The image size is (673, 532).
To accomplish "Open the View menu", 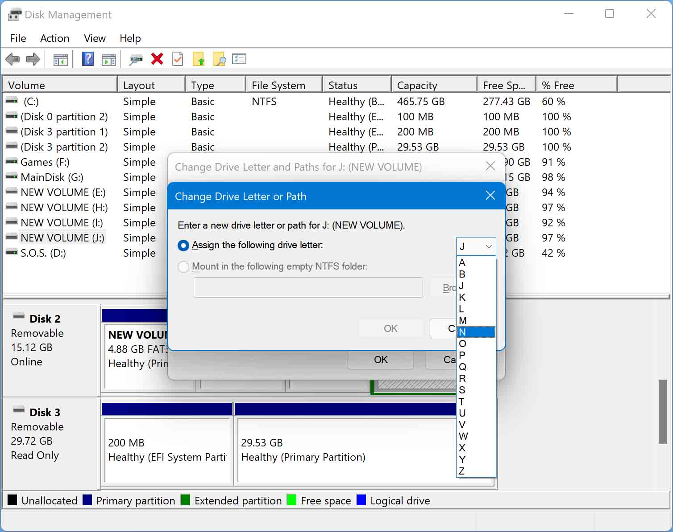I will click(x=95, y=38).
